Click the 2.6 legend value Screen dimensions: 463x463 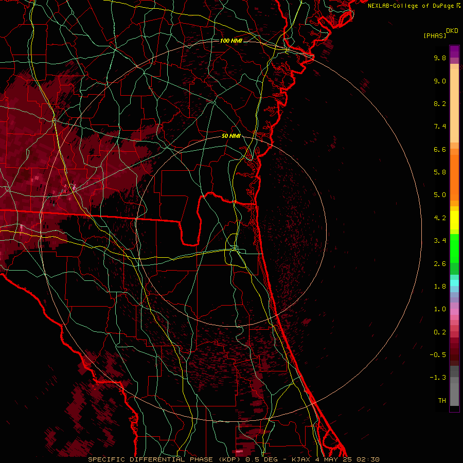440,264
